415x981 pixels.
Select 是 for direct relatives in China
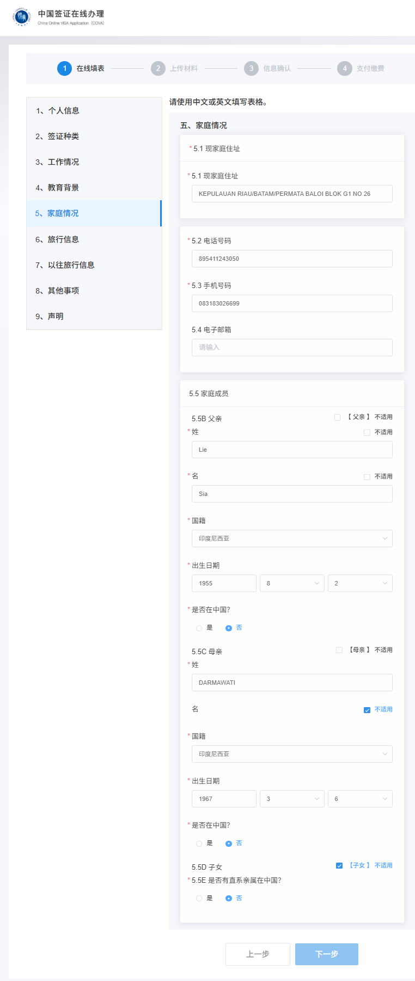199,898
